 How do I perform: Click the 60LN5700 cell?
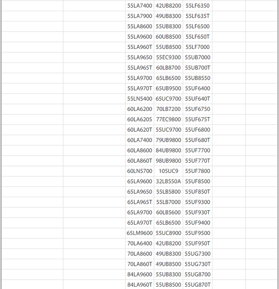(140, 171)
